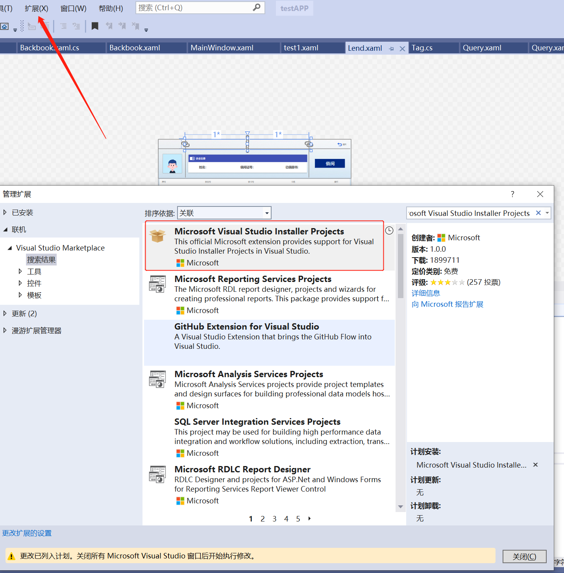Click the results scrollbar up arrow
The height and width of the screenshot is (573, 564).
pos(400,229)
